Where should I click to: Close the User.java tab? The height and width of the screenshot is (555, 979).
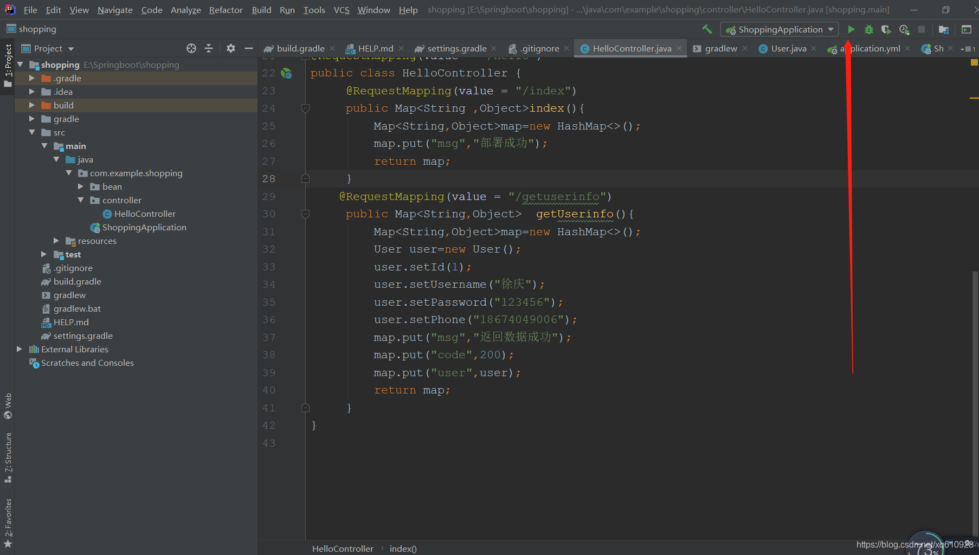tap(814, 48)
